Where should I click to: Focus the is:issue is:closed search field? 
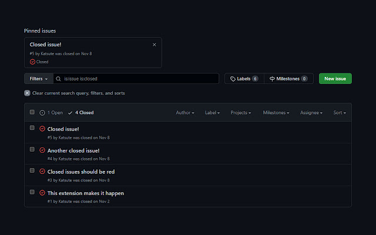pos(136,79)
